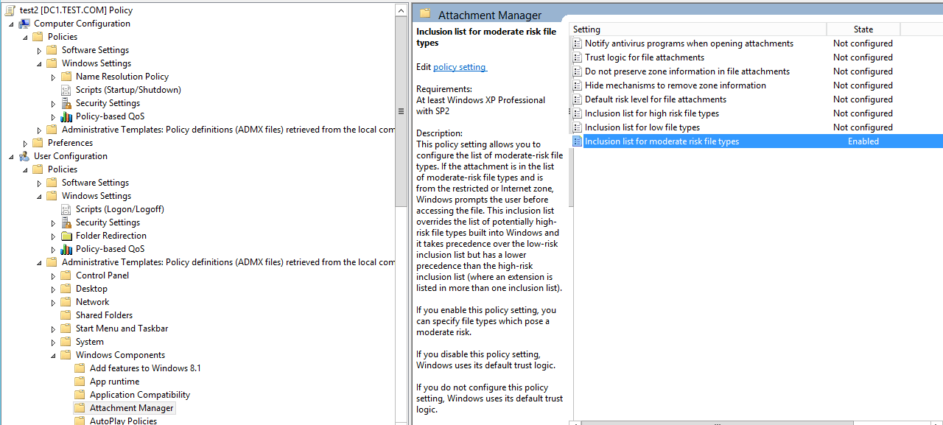This screenshot has width=943, height=425.
Task: Click the Security Settings lock icon under User Configuration
Action: [66, 222]
